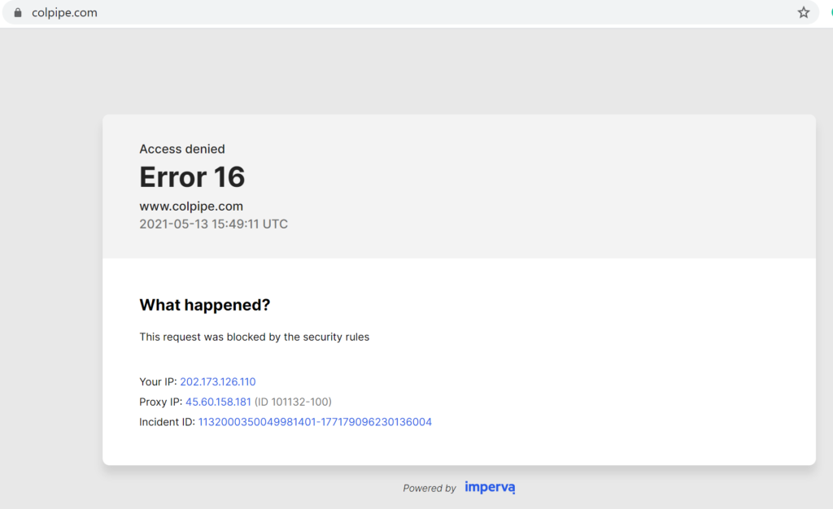
Task: Click the "Incident ID:" label
Action: [168, 422]
